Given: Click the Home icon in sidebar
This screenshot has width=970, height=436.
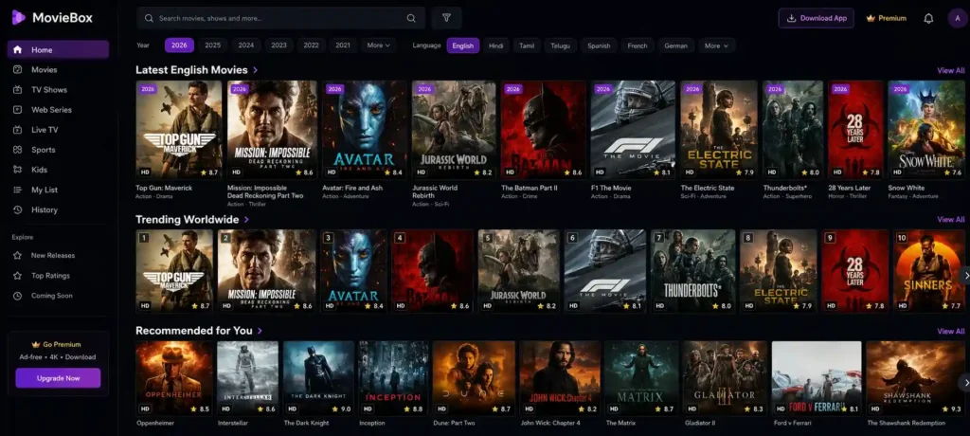Looking at the screenshot, I should pyautogui.click(x=18, y=49).
